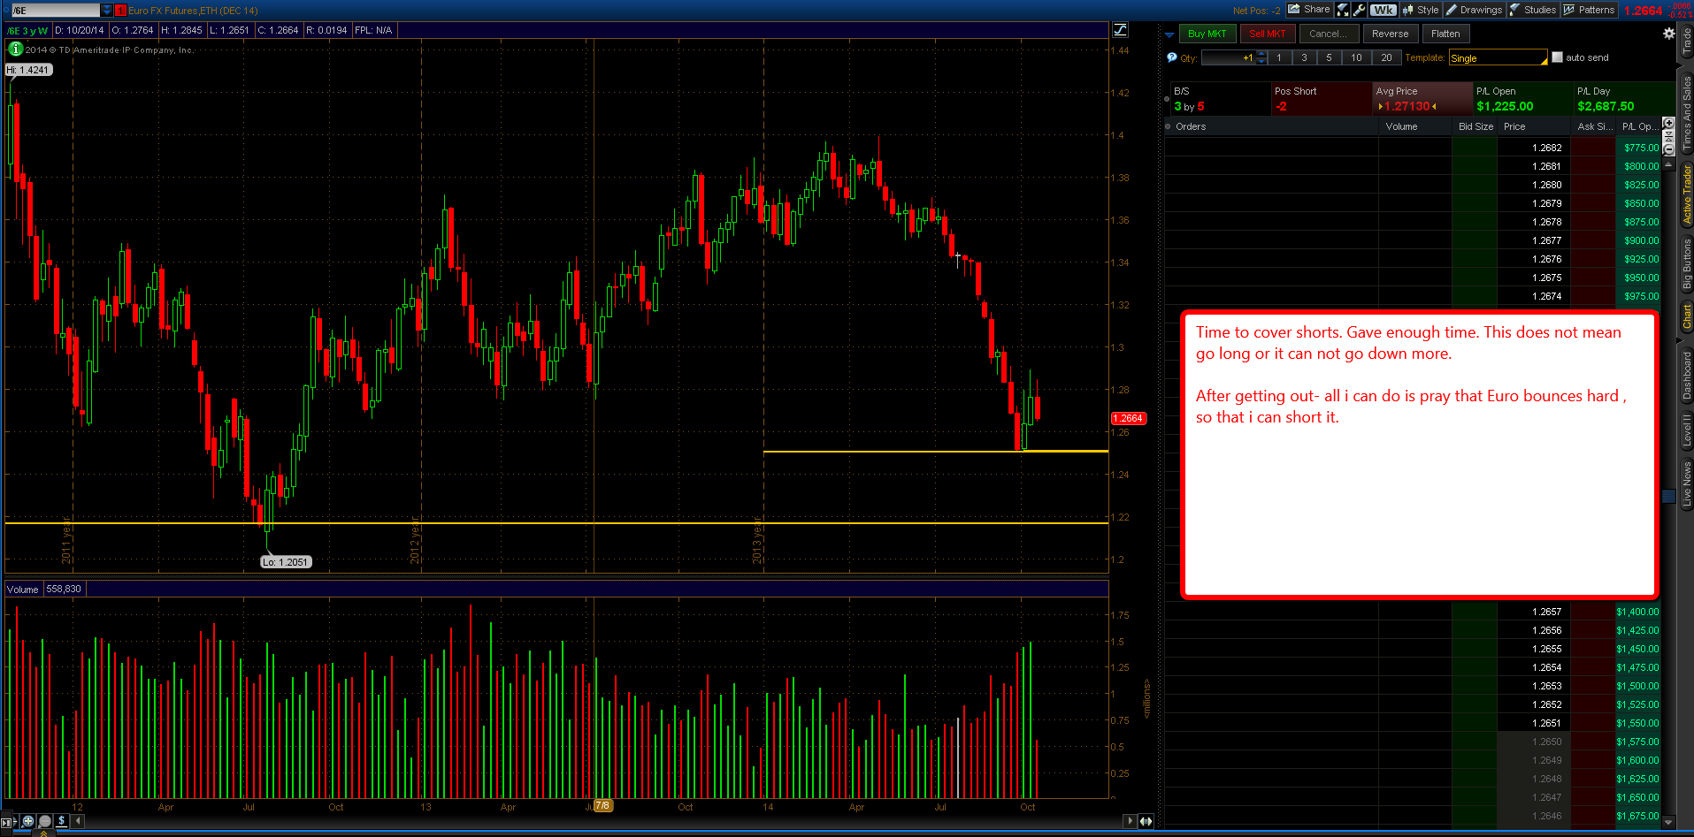The image size is (1694, 837).
Task: Enable the auto send checkbox
Action: (1557, 57)
